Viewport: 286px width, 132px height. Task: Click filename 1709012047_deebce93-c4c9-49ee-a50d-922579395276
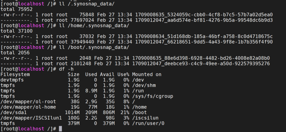pyautogui.click(x=201, y=64)
